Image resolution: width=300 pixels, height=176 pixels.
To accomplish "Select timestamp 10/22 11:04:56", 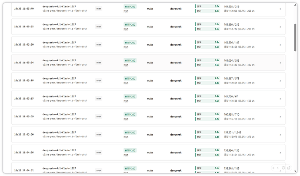I will point(24,153).
